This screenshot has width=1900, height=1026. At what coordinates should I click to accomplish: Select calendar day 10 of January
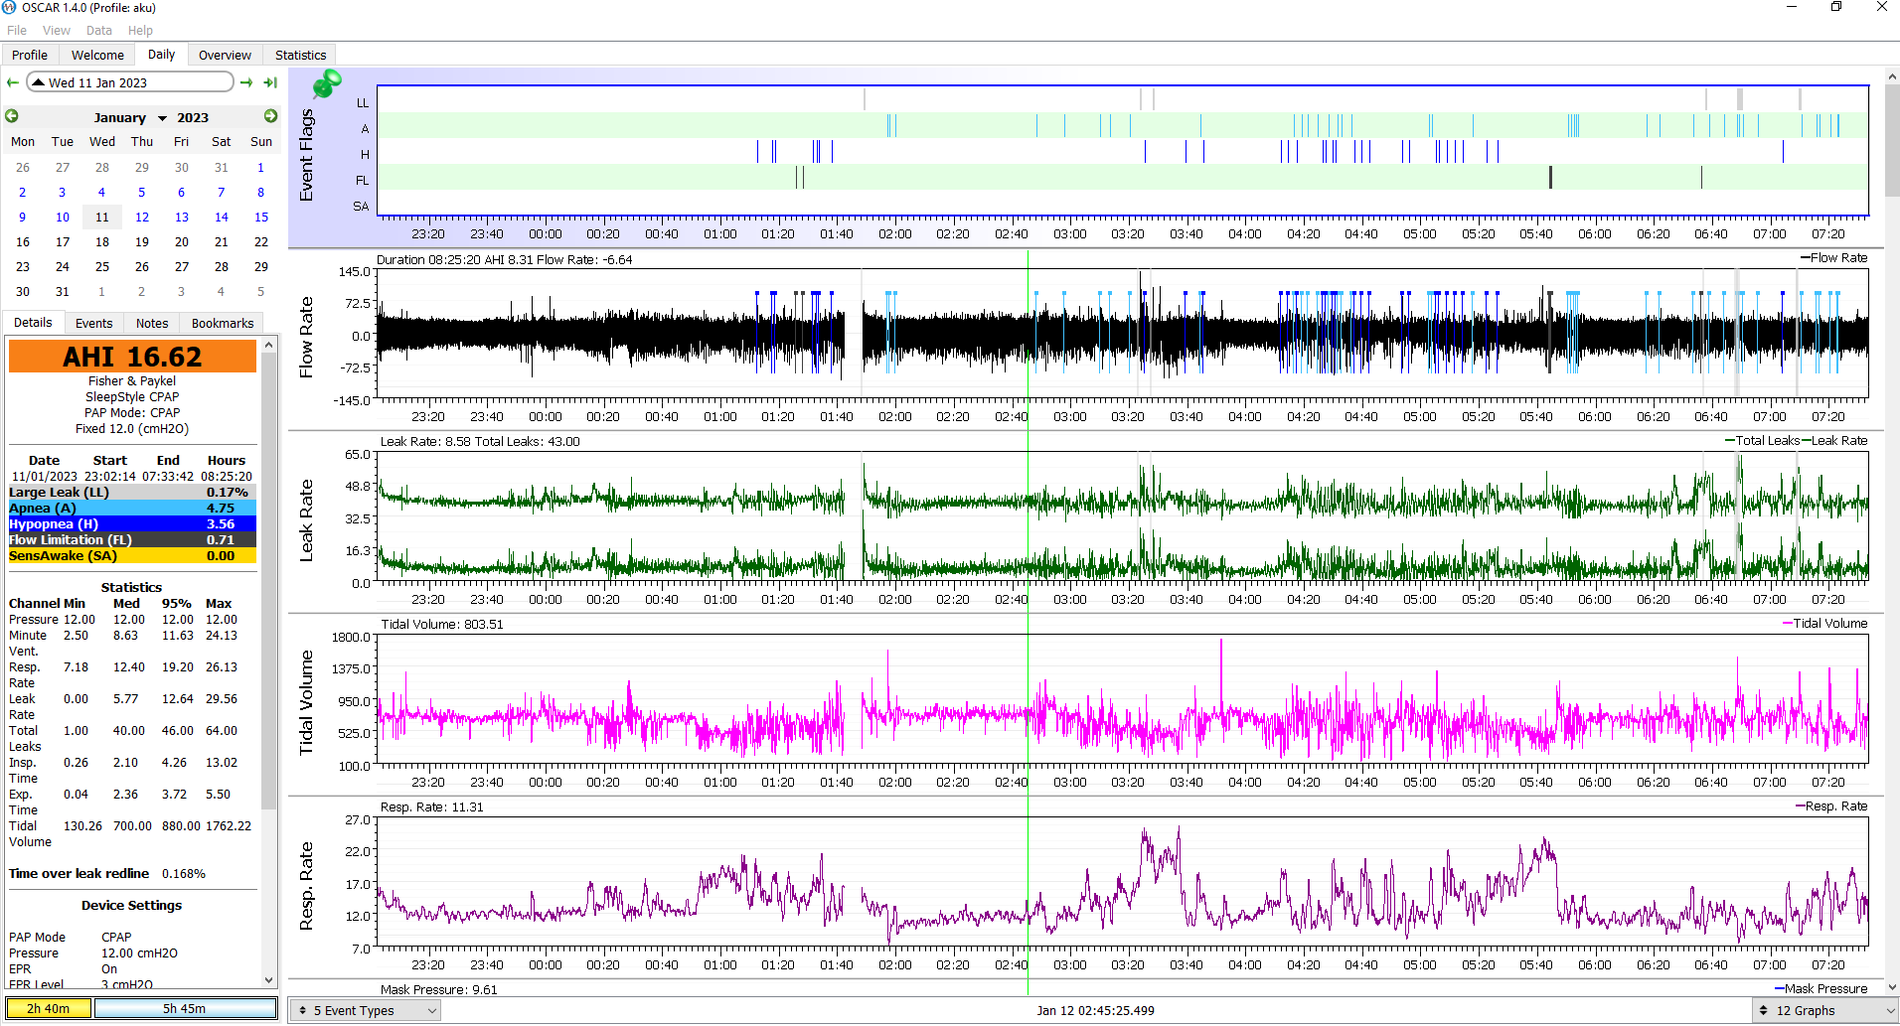63,217
